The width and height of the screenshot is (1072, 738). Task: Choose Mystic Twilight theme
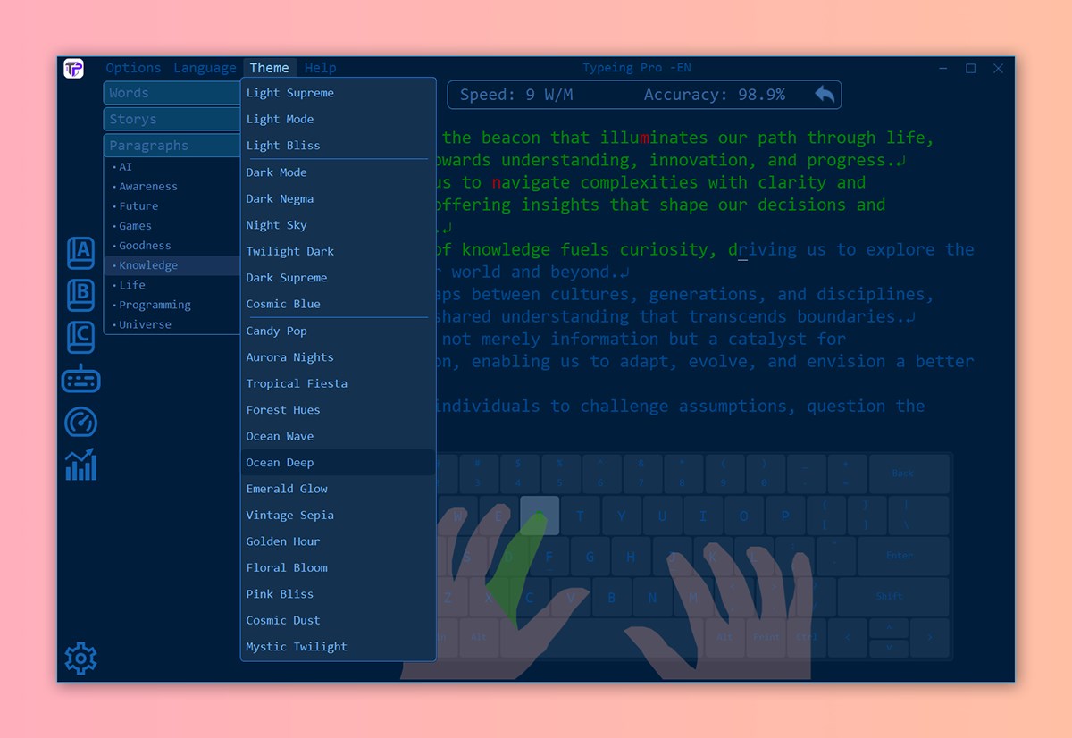click(x=338, y=647)
